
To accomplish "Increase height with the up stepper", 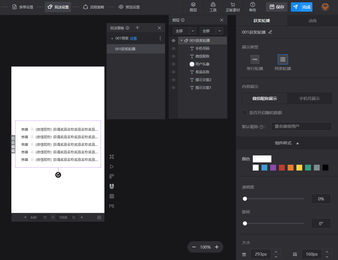I will pyautogui.click(x=327, y=252).
